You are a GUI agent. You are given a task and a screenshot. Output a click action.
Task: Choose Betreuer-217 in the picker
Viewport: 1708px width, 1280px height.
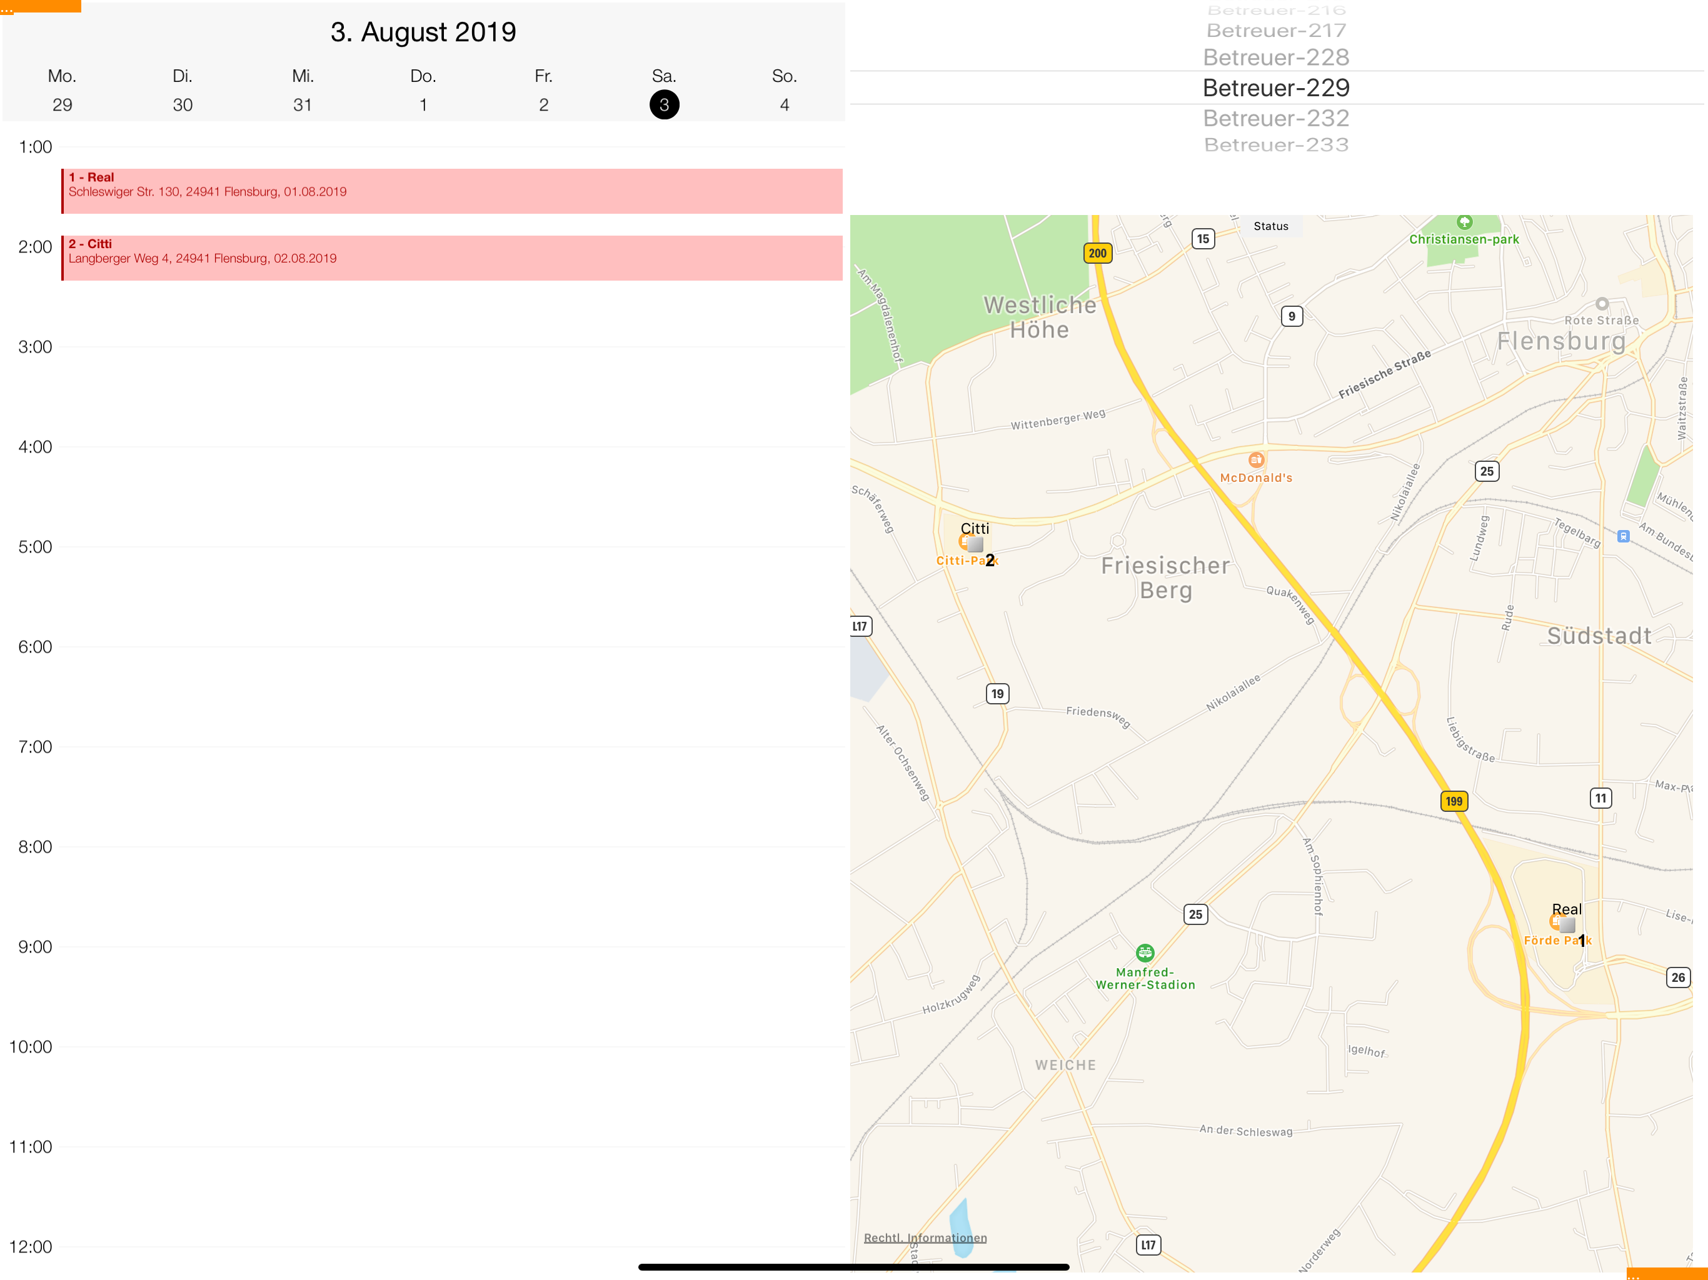[1277, 31]
